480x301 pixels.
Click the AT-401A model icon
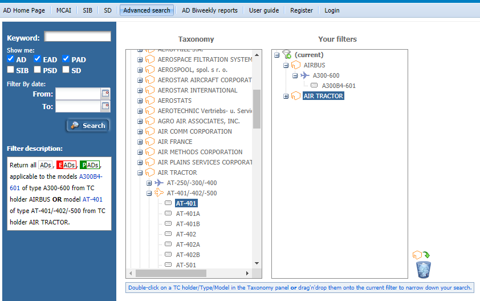pyautogui.click(x=168, y=213)
